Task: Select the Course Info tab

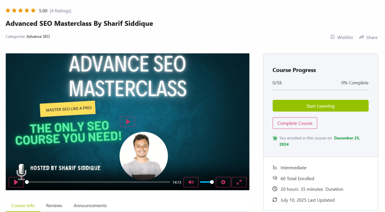Action: [x=23, y=206]
